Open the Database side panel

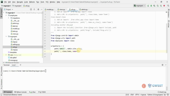pos(169,13)
